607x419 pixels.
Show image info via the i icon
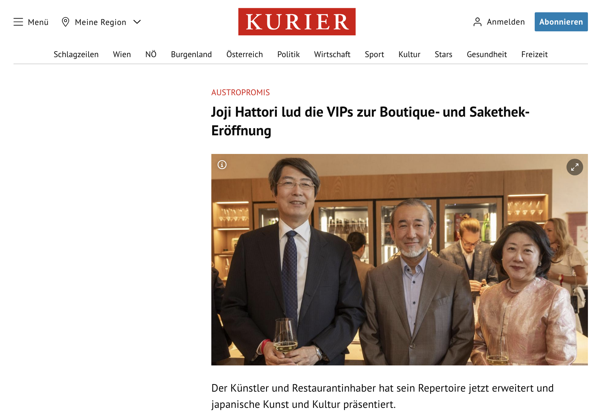(x=222, y=165)
